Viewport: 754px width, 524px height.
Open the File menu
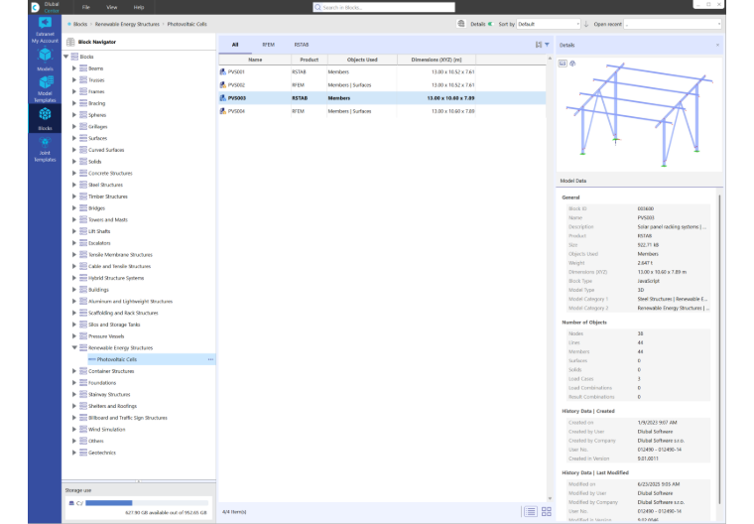click(86, 7)
